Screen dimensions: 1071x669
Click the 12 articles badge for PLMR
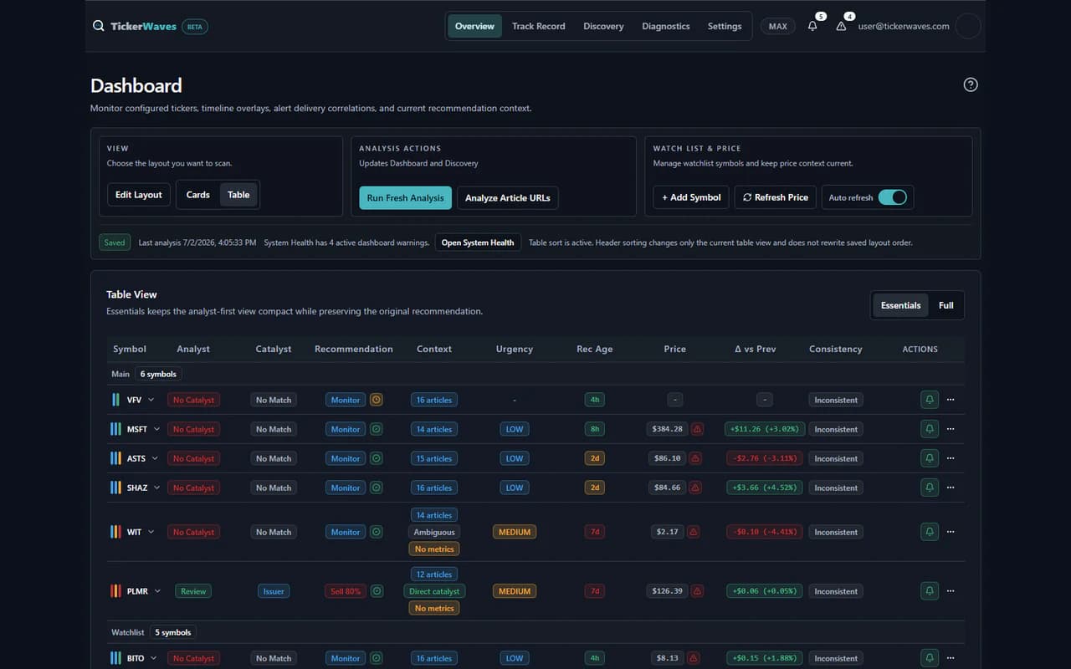pos(434,575)
